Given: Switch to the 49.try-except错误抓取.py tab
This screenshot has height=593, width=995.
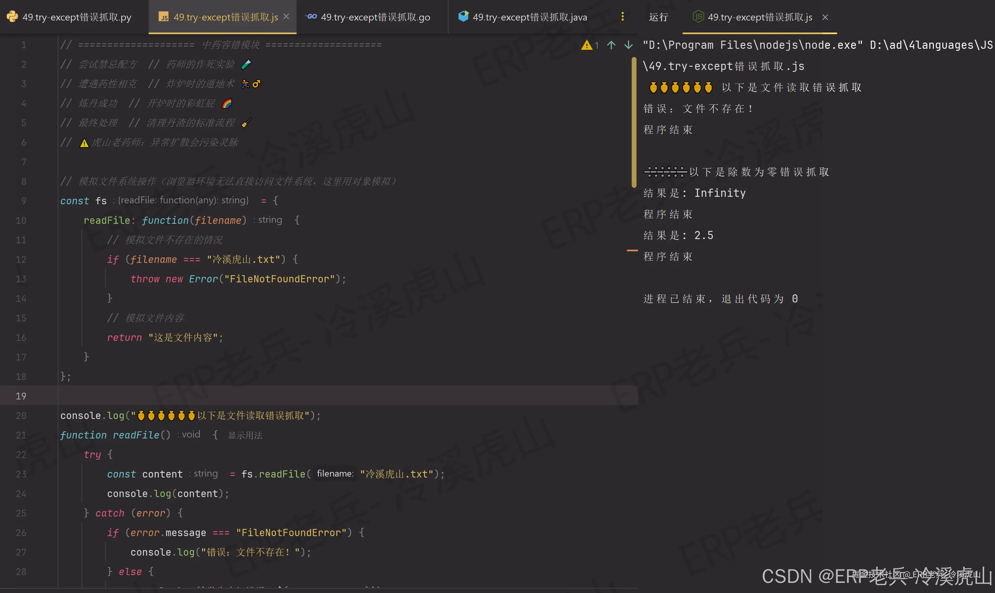Looking at the screenshot, I should click(77, 17).
